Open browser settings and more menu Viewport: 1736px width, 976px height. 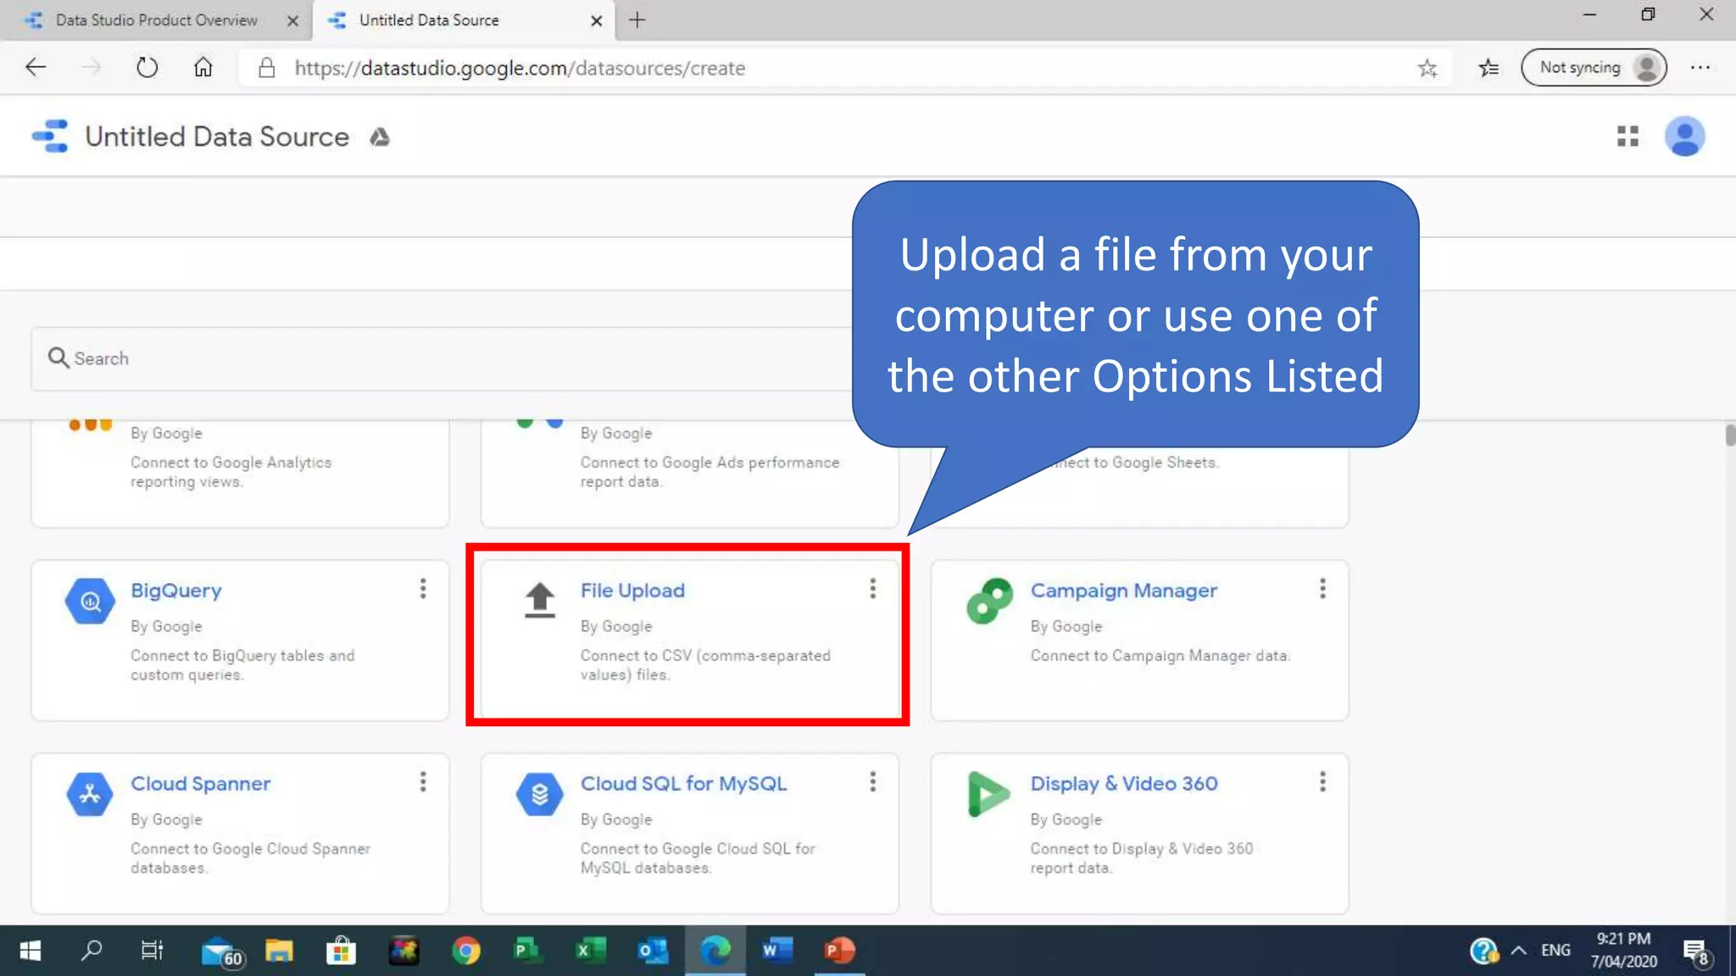click(1700, 68)
